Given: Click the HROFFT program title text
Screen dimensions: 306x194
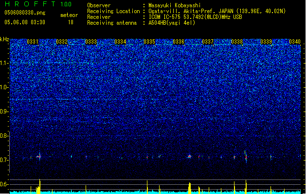Looking at the screenshot, I should point(30,4).
